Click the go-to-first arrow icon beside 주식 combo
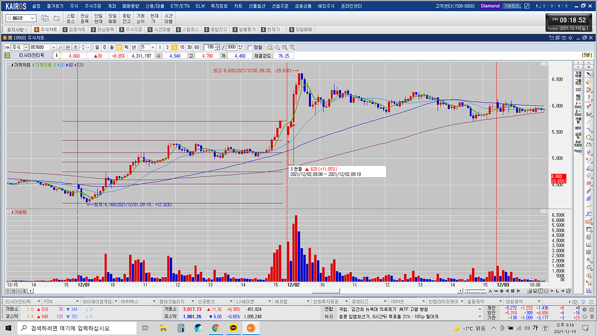The image size is (597, 335). [x=7, y=47]
